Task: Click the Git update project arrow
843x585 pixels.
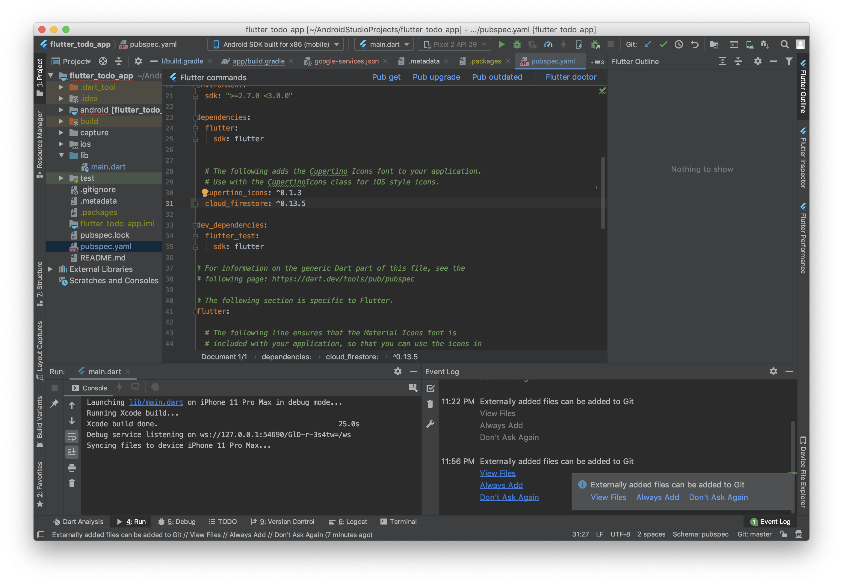Action: click(647, 44)
